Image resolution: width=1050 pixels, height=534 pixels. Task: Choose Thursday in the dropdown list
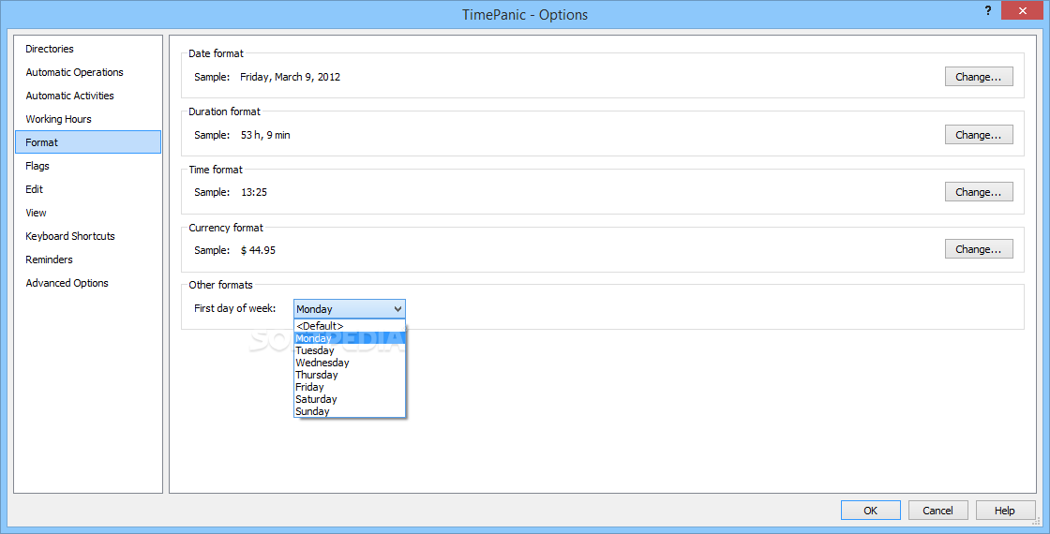[350, 375]
